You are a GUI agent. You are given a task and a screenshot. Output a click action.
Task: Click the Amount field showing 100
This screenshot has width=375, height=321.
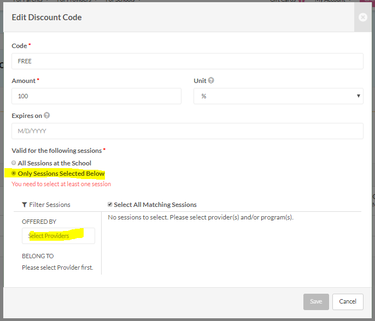click(x=96, y=96)
